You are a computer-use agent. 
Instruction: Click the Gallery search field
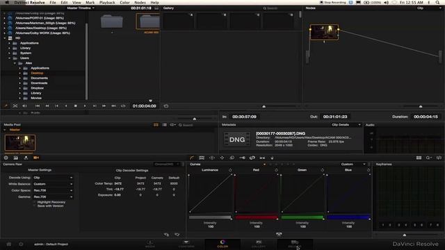[x=280, y=8]
